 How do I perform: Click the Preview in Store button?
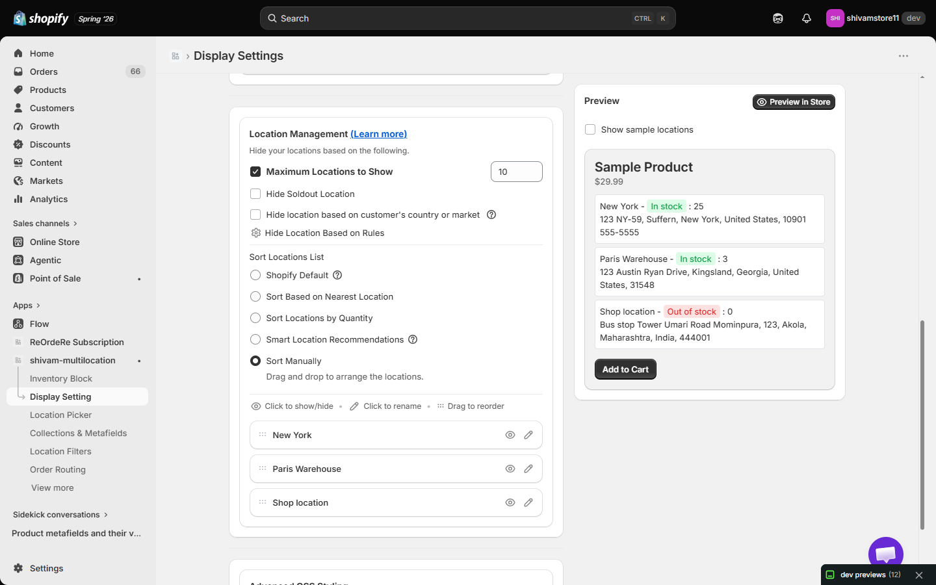pyautogui.click(x=794, y=102)
